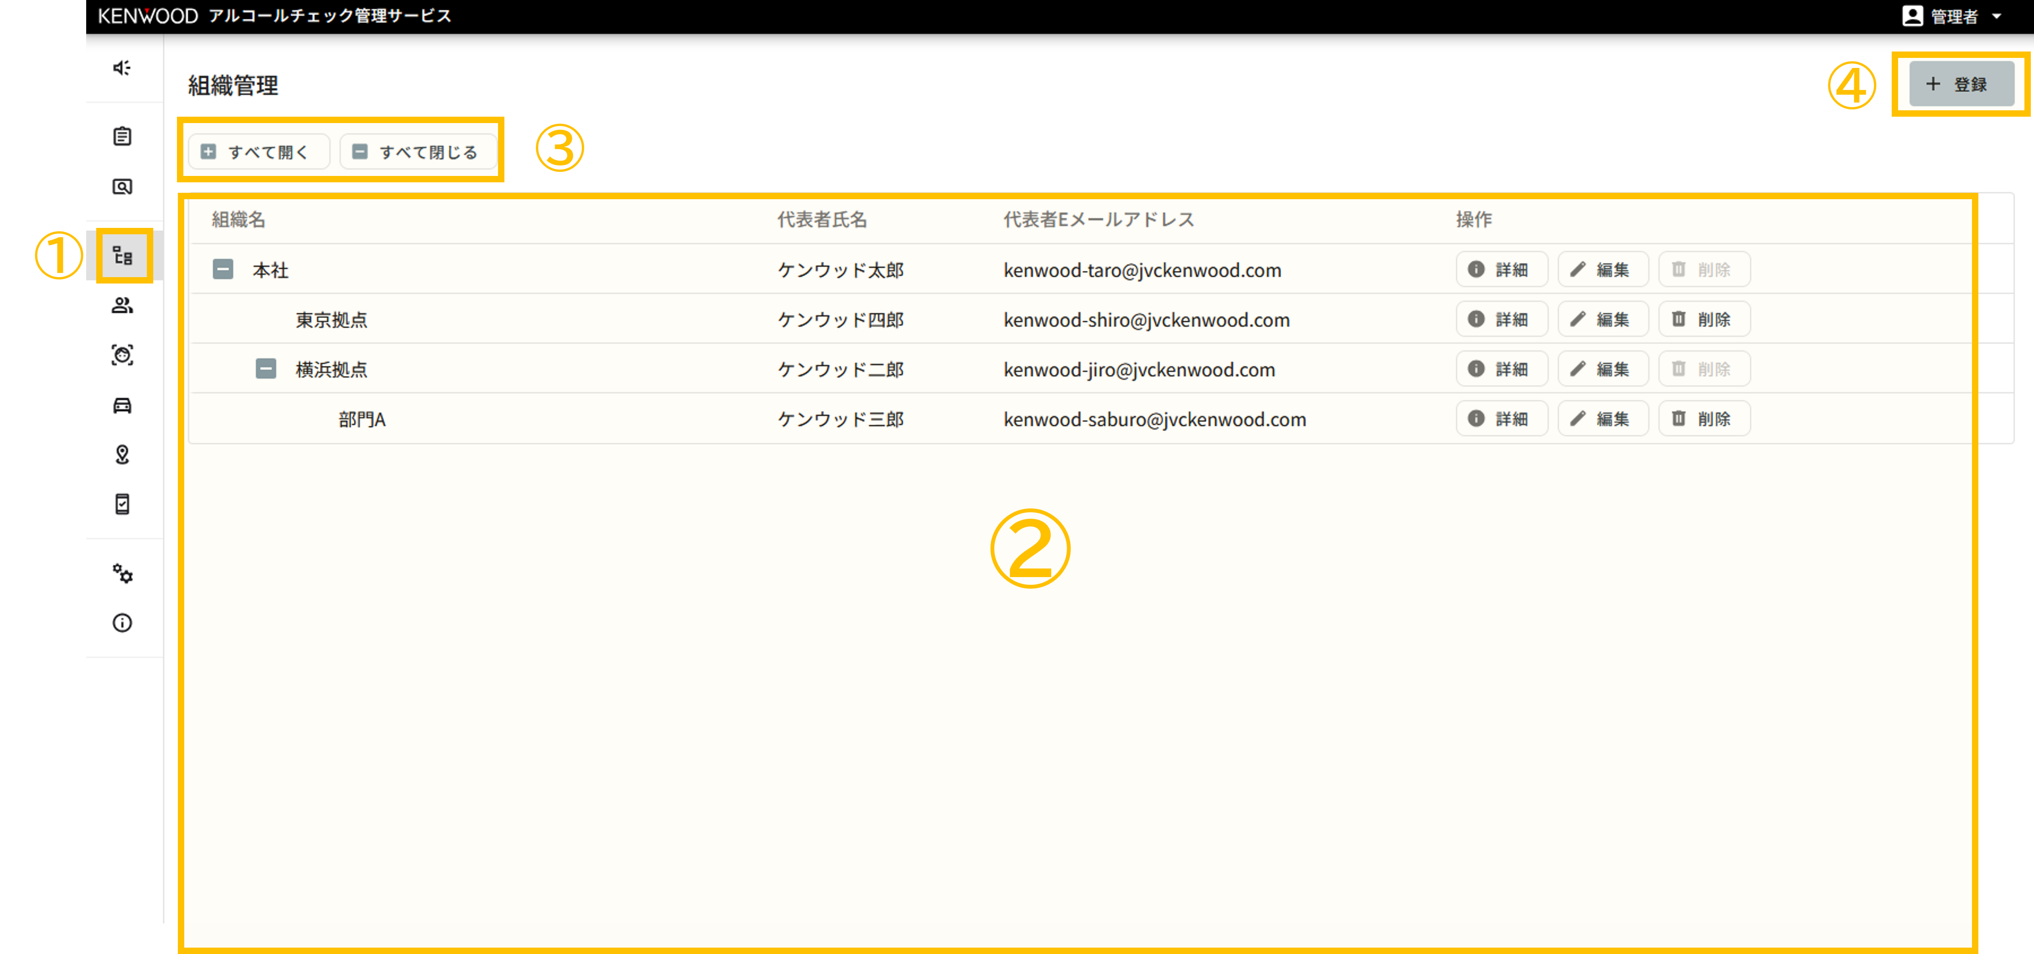The image size is (2034, 954).
Task: Open the users management sidebar icon
Action: tap(122, 305)
